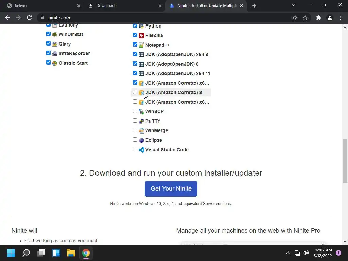Open Windows Start menu

click(11, 253)
